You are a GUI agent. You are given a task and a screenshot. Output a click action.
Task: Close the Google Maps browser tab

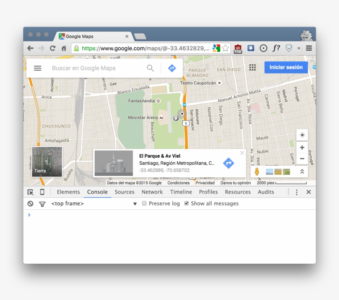coord(127,36)
